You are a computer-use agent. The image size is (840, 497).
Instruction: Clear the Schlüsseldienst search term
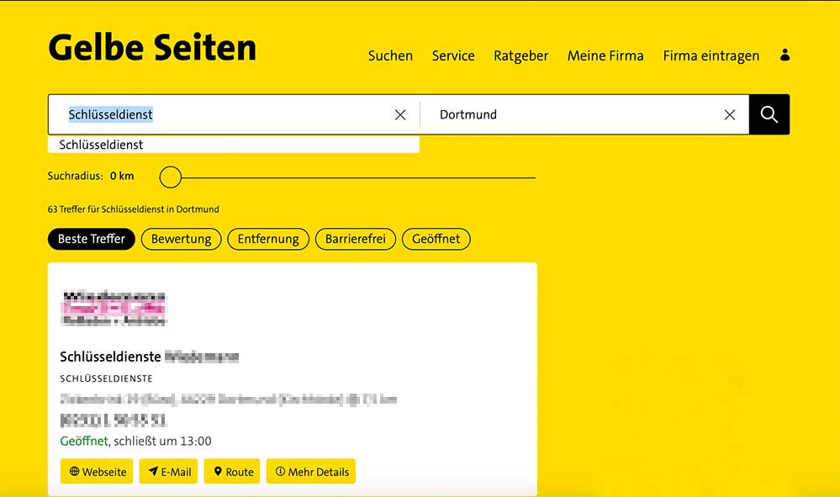(x=400, y=114)
